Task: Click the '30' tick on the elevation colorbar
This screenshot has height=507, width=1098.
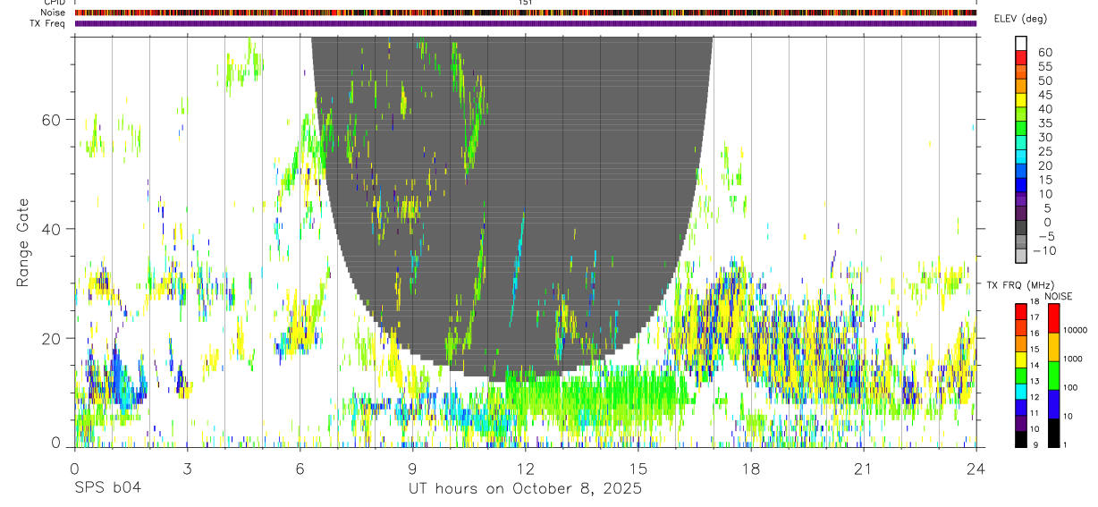Action: (1044, 138)
